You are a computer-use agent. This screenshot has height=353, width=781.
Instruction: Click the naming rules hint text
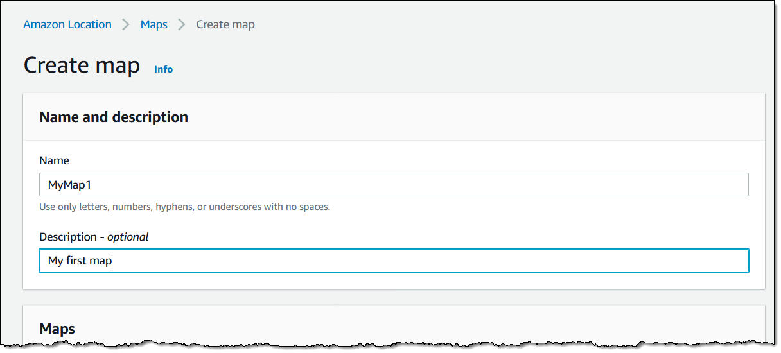pyautogui.click(x=184, y=207)
